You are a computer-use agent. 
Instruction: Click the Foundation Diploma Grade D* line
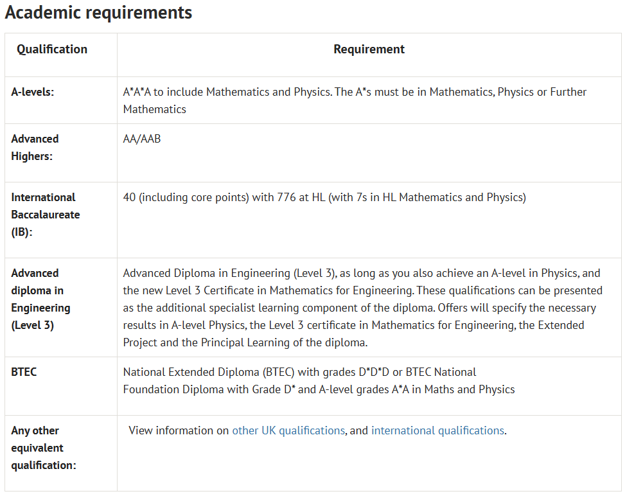319,389
